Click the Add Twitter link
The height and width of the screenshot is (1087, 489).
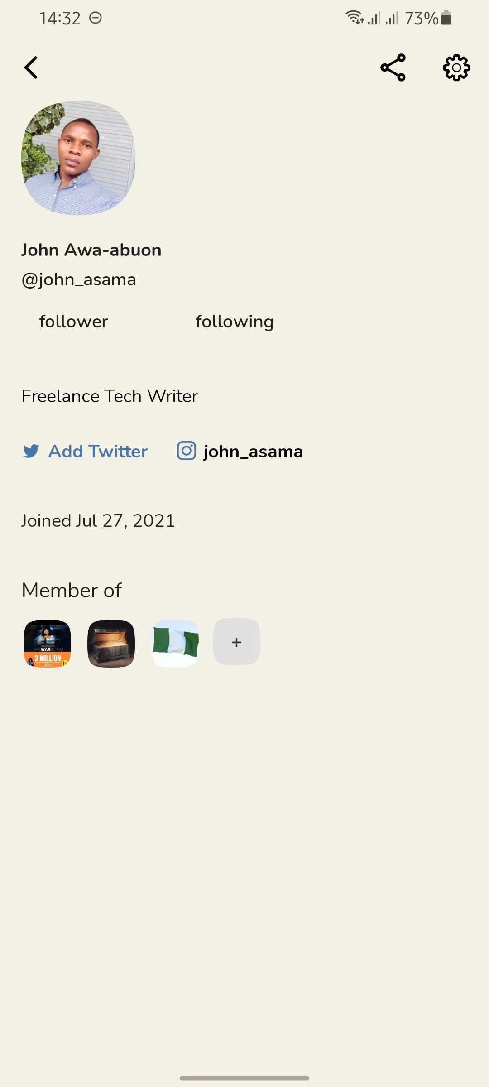coord(98,451)
